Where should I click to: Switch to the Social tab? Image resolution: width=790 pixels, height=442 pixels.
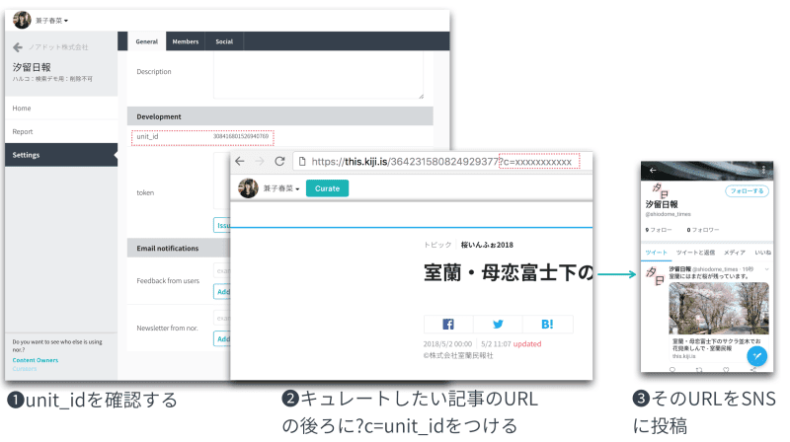tap(224, 41)
